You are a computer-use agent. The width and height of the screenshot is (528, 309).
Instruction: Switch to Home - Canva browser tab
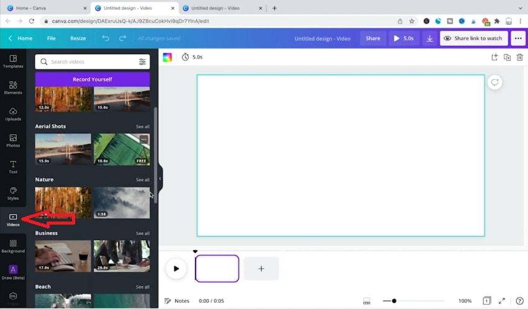pos(47,8)
